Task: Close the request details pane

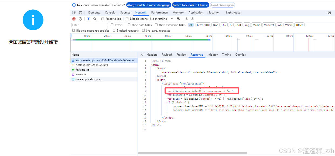Action: point(142,55)
